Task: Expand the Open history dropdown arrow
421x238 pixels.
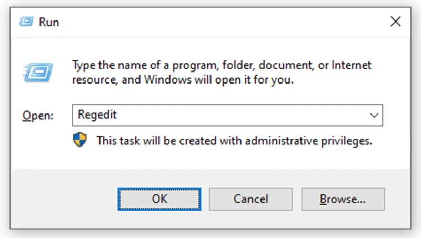Action: coord(374,115)
